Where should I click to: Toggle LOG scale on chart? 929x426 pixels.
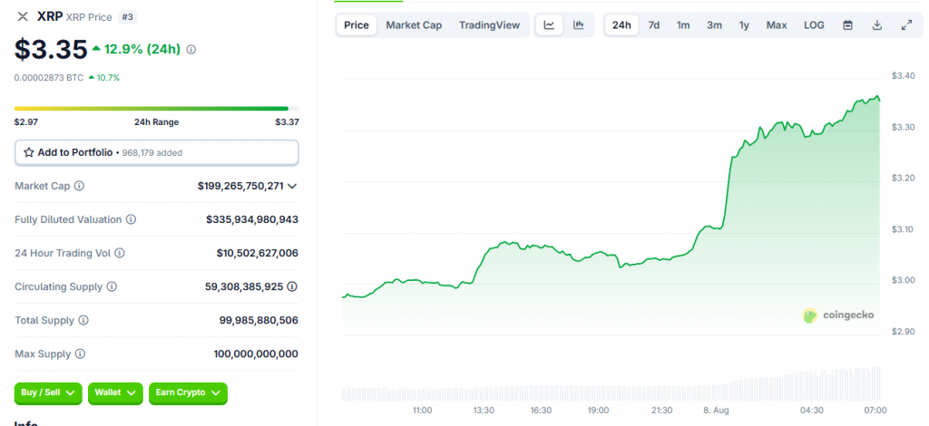coord(814,25)
